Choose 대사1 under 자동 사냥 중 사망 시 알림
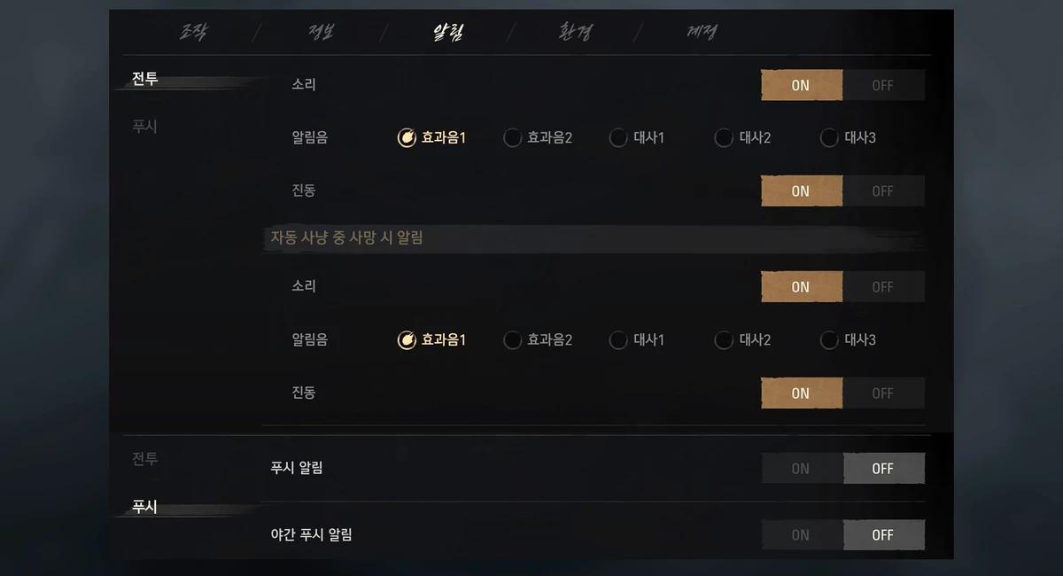The height and width of the screenshot is (576, 1063). pos(637,340)
